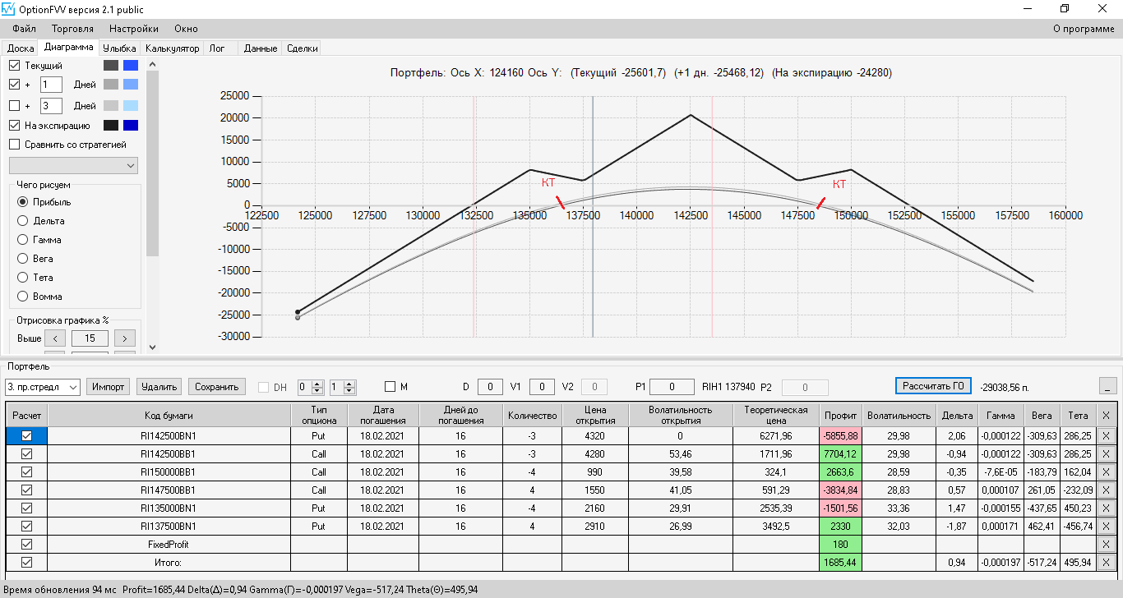
Task: Increase the DH first spinner value
Action: (319, 383)
